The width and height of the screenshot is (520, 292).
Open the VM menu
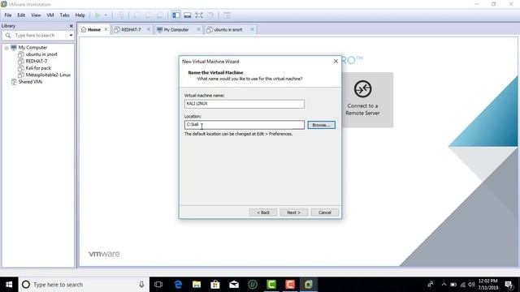click(50, 15)
